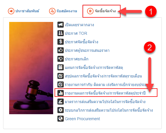166x133 pixels.
Task: Click the pencil edit icon for รายงานการกำกับ
Action: click(x=61, y=85)
